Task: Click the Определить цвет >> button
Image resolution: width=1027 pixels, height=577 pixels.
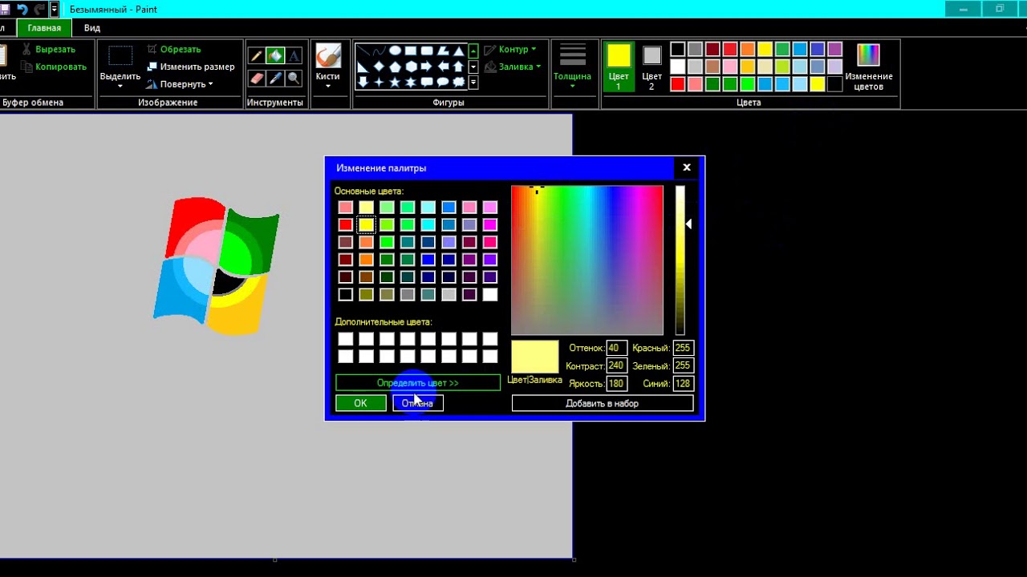Action: (417, 383)
